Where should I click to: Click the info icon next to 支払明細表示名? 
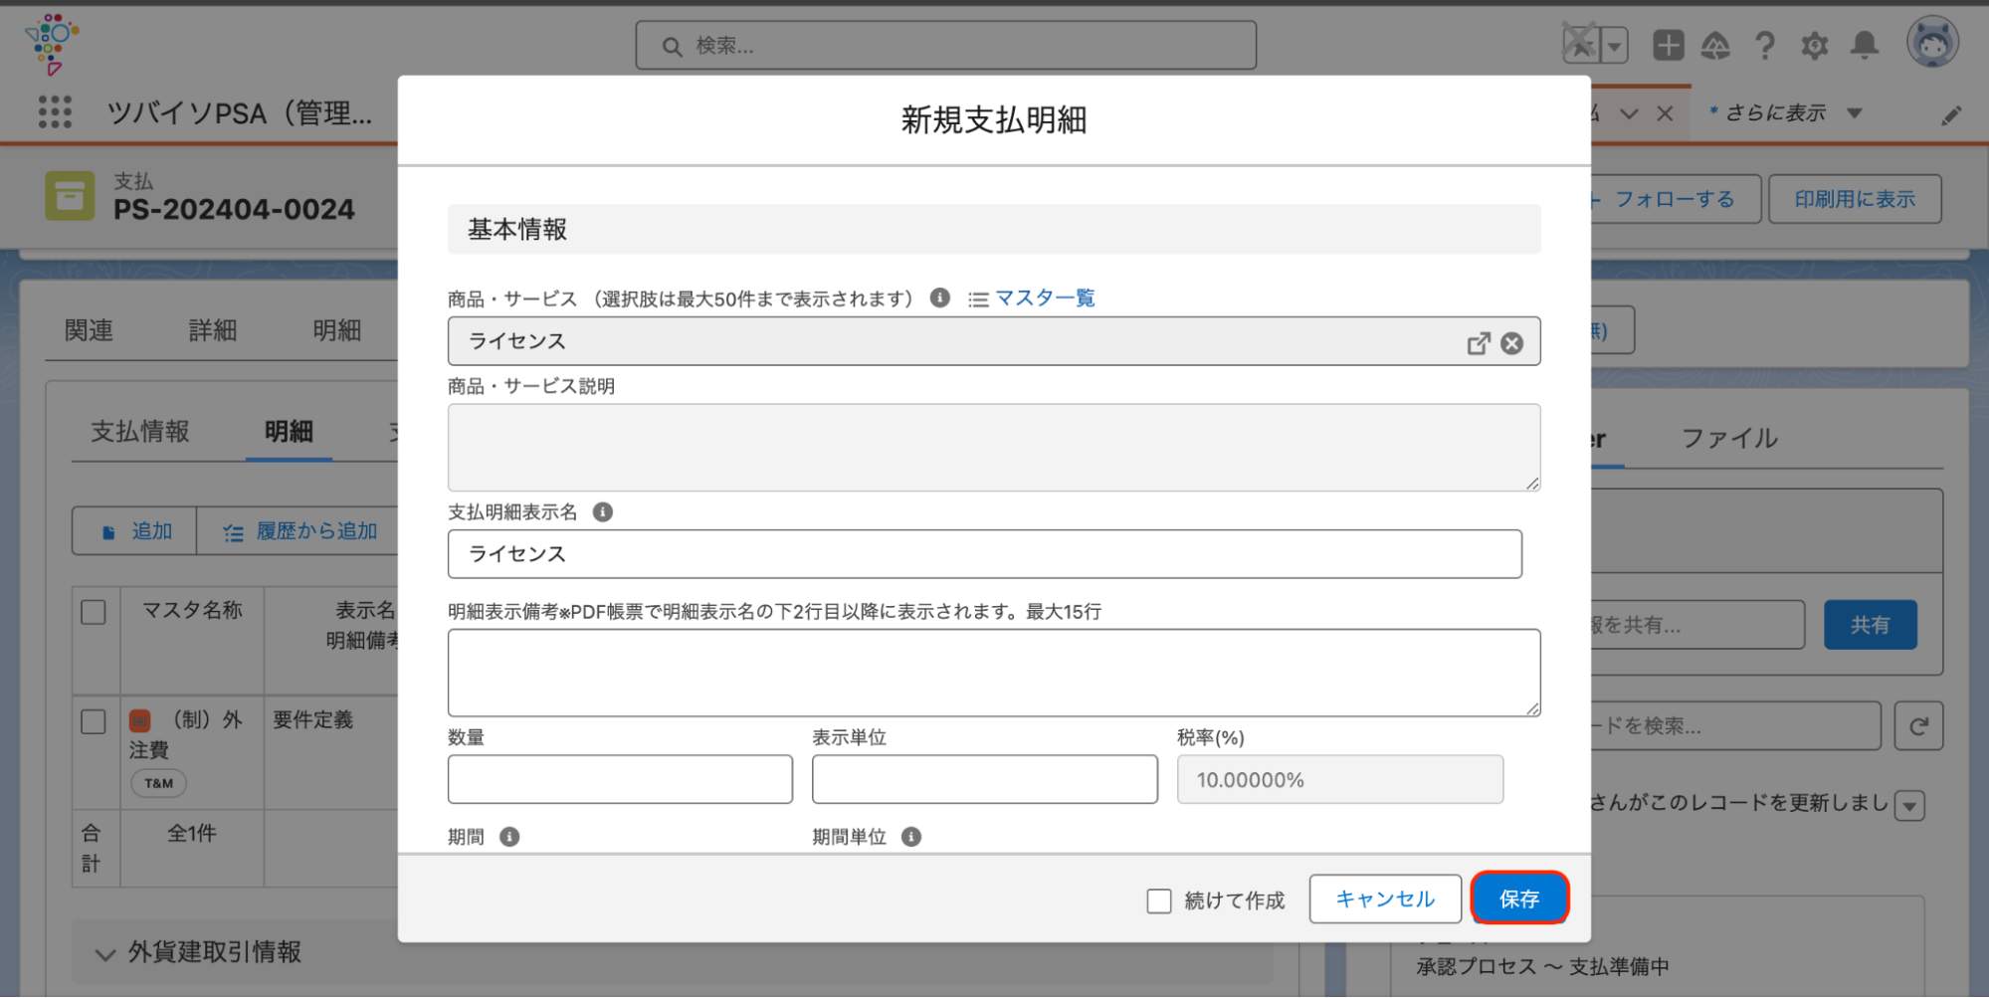[x=603, y=511]
